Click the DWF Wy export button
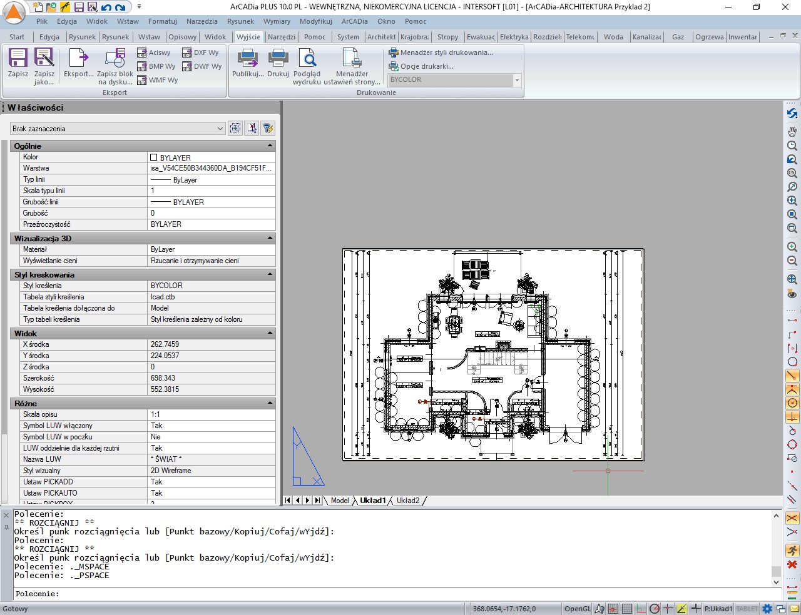 pyautogui.click(x=202, y=66)
